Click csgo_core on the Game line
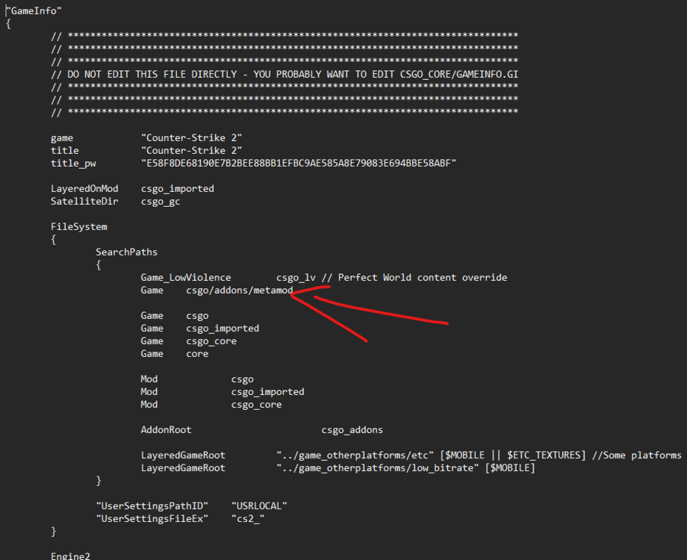 [x=211, y=341]
